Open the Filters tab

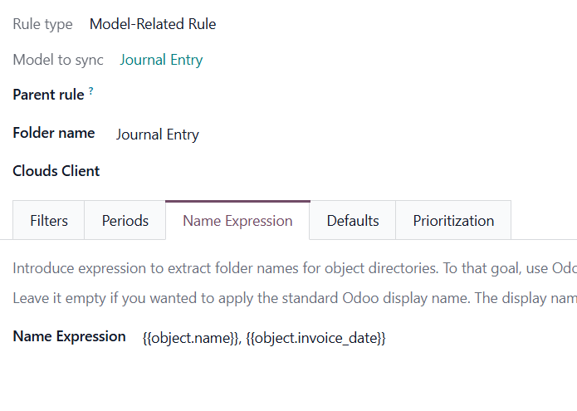pos(49,221)
